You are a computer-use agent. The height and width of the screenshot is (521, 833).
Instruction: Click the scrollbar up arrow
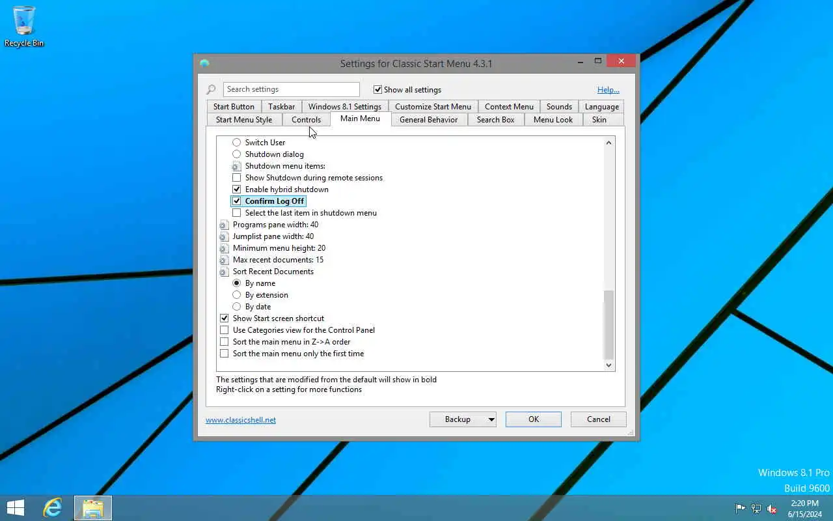[x=608, y=143]
